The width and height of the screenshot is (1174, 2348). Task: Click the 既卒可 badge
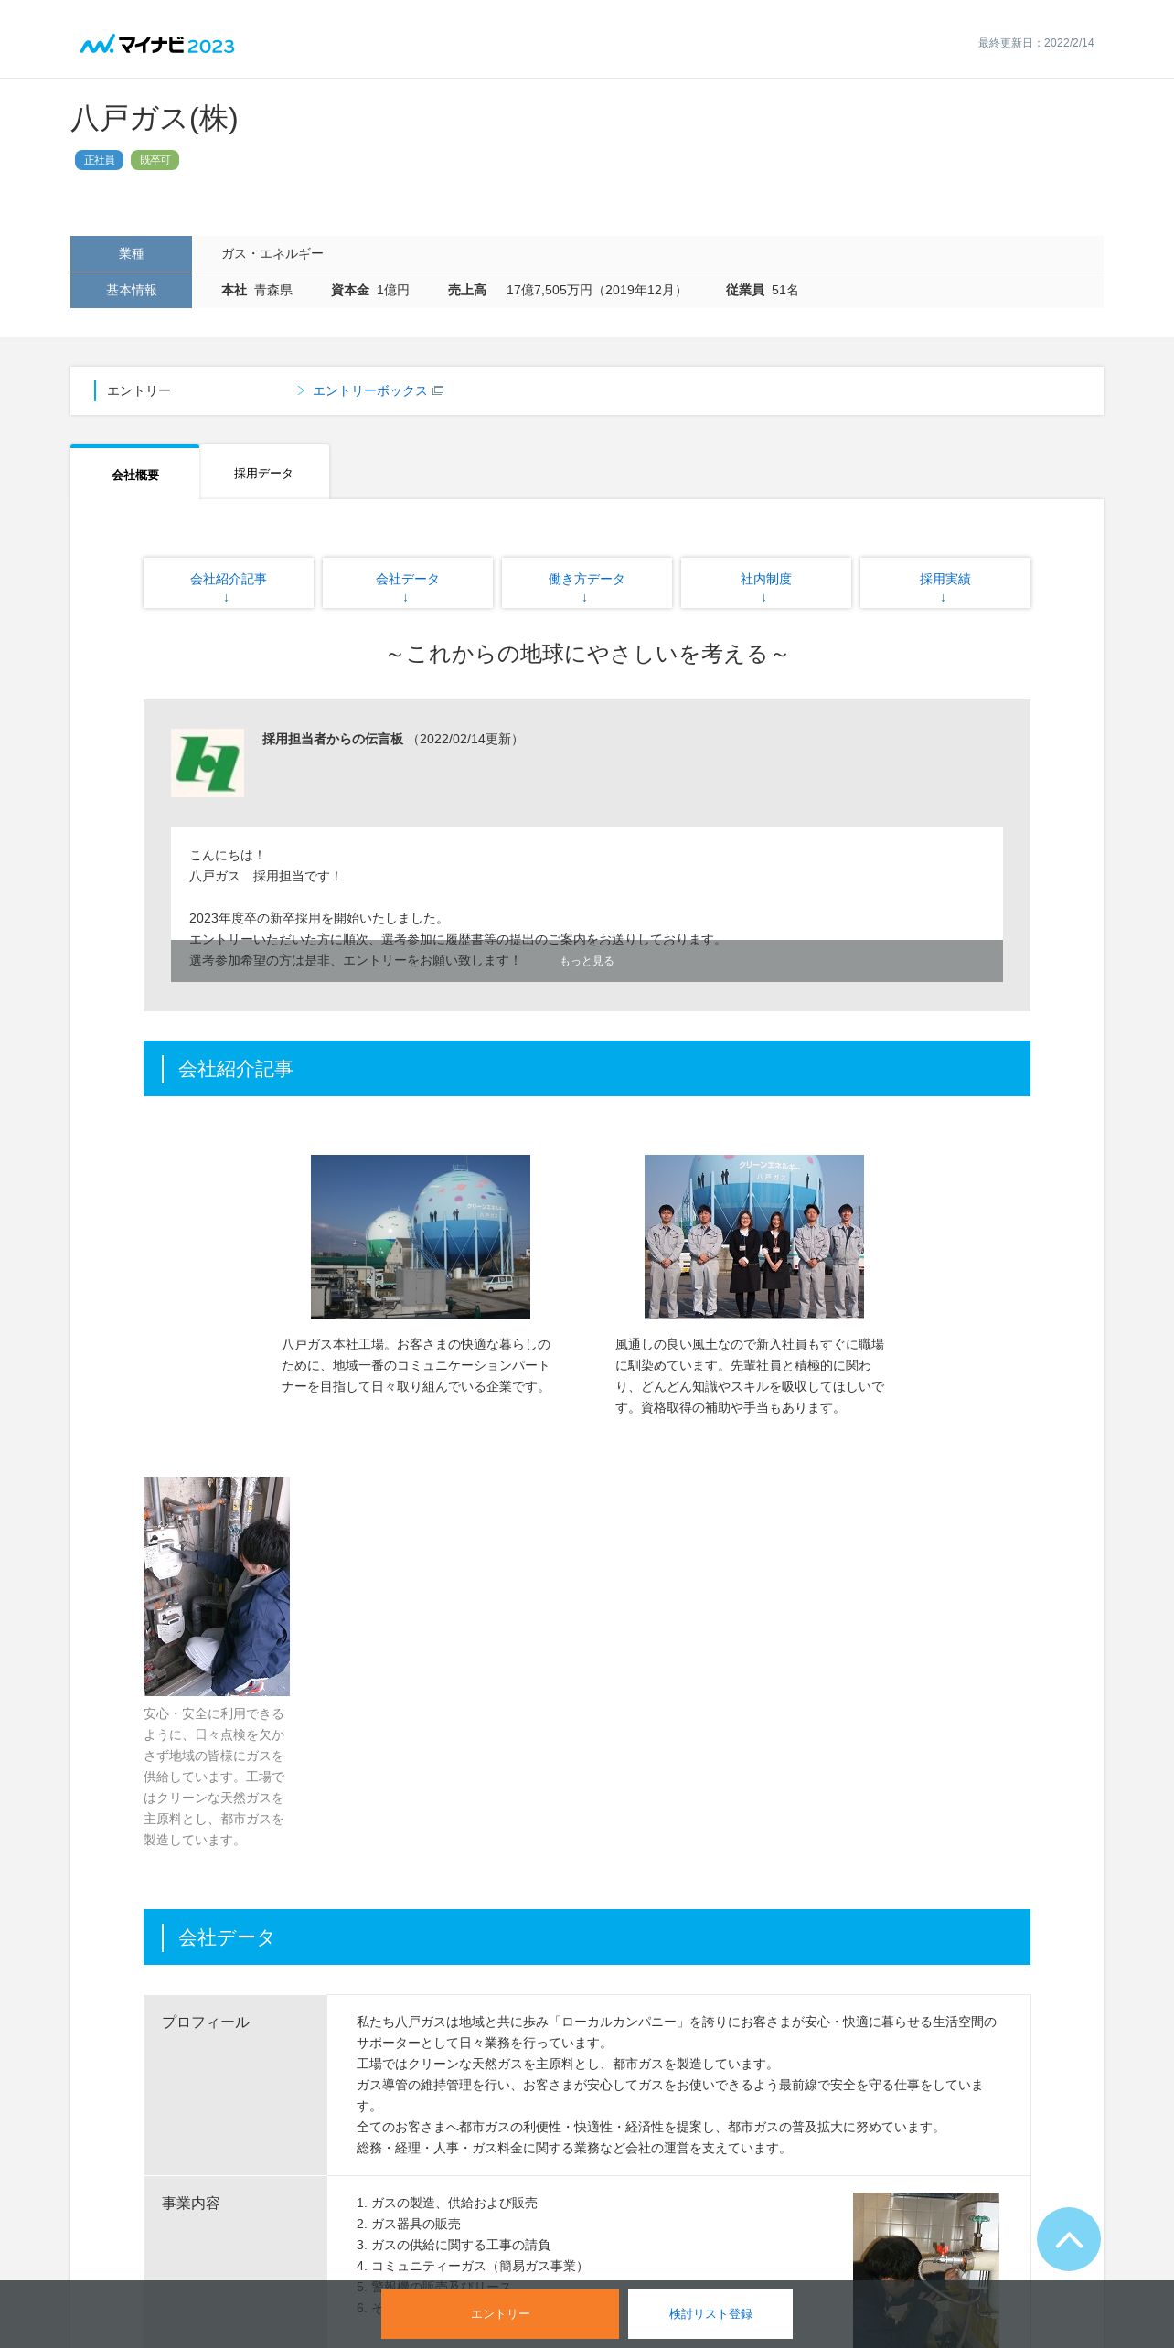point(155,160)
